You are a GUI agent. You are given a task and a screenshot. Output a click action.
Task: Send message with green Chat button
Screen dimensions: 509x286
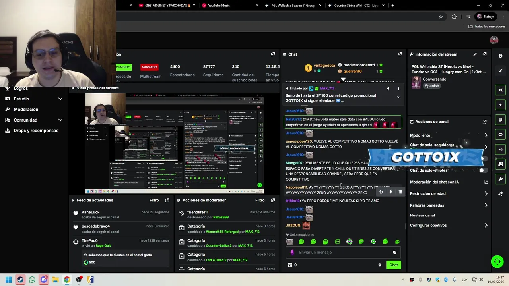tap(393, 265)
